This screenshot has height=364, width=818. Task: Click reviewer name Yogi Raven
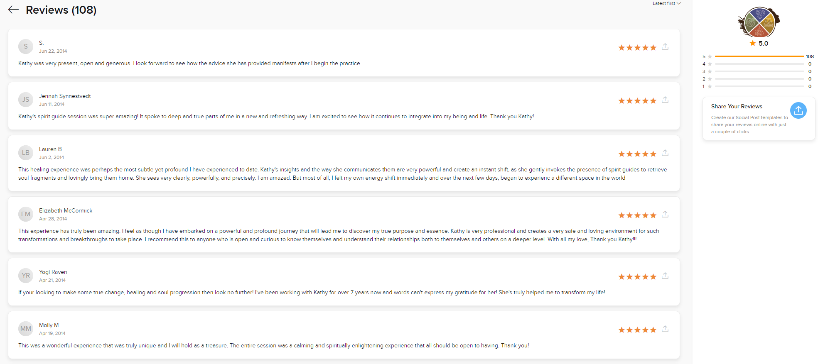point(53,272)
